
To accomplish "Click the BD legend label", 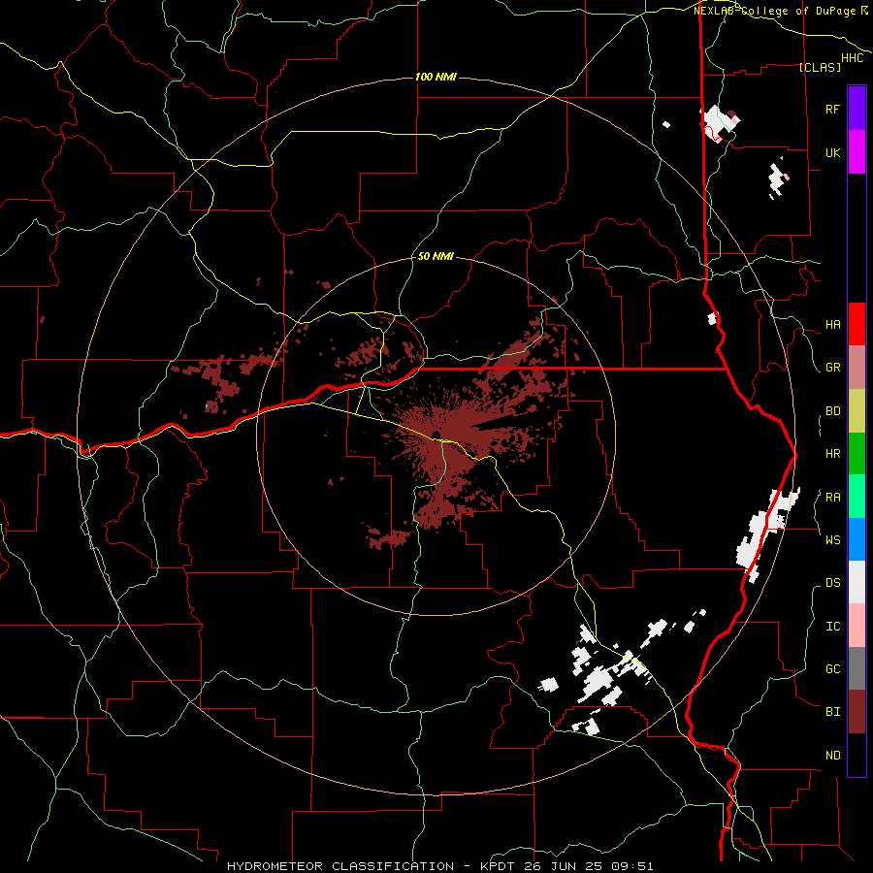I will tap(833, 411).
